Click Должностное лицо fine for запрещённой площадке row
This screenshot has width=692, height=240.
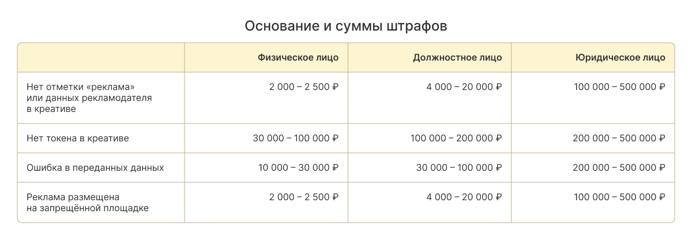pos(464,197)
